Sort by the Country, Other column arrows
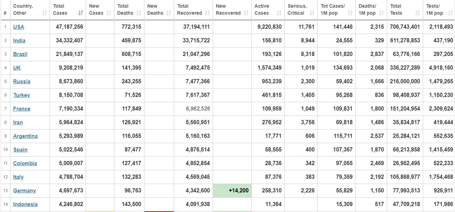This screenshot has height=212, width=455. tap(44, 13)
